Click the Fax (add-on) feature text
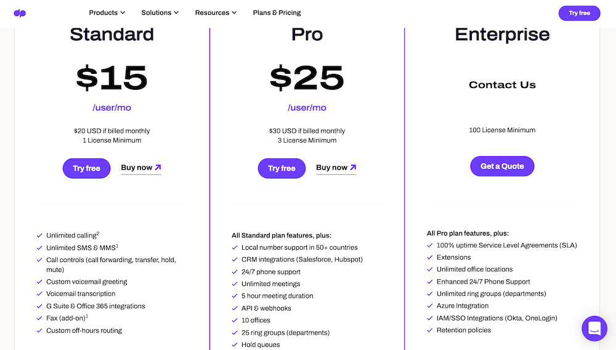 pyautogui.click(x=67, y=318)
